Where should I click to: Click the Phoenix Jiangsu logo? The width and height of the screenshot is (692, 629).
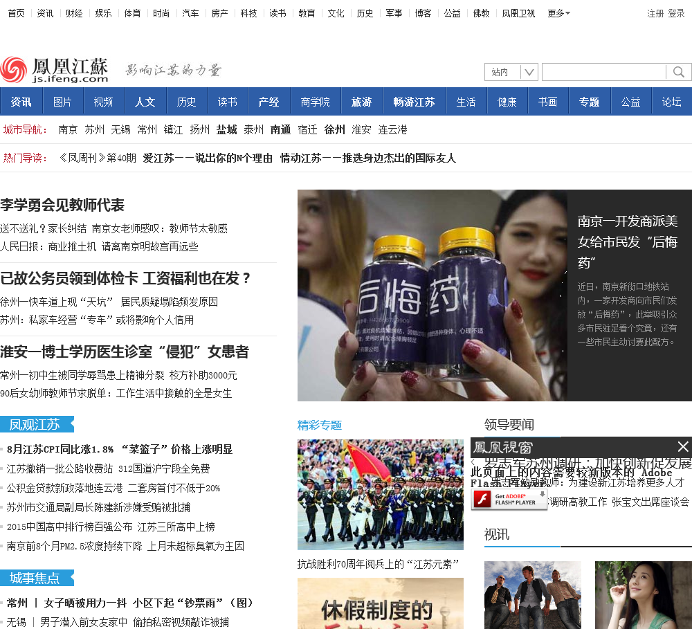tap(55, 70)
